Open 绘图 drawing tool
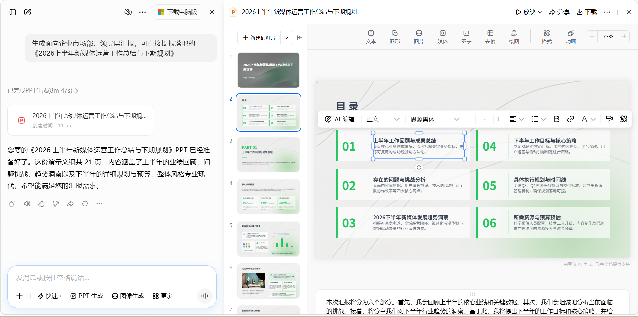The width and height of the screenshot is (638, 317). pos(514,37)
